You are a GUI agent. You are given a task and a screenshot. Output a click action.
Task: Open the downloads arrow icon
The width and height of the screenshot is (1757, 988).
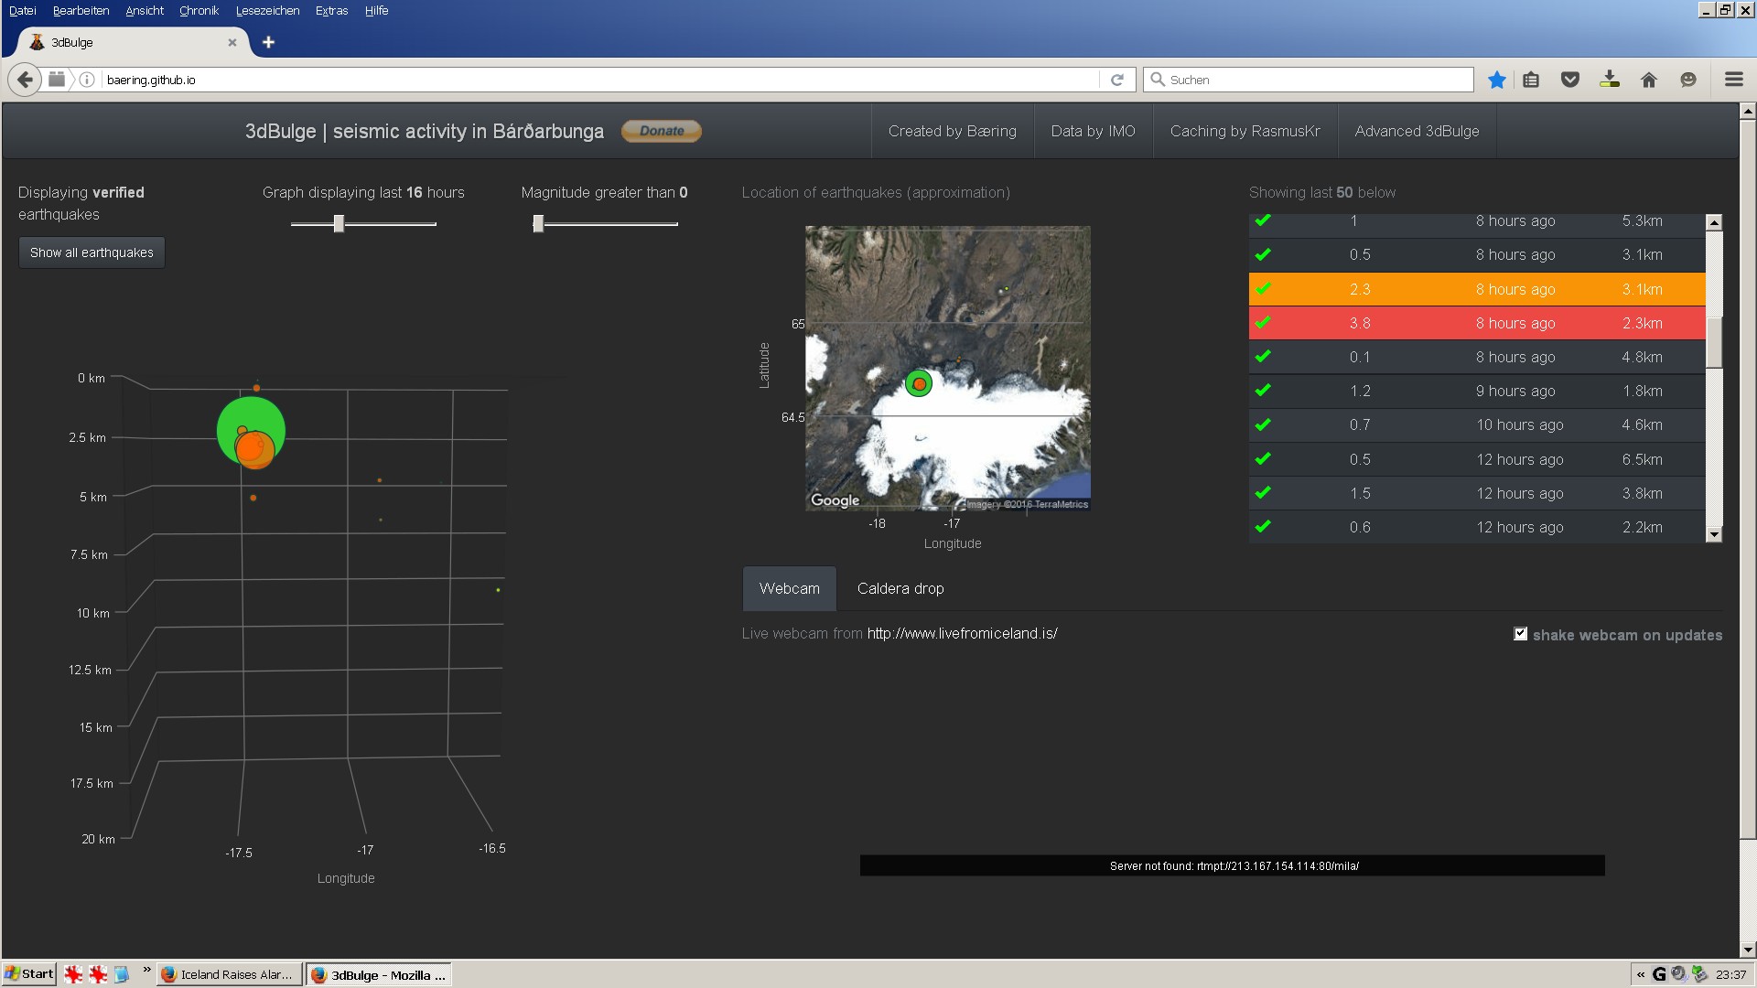pyautogui.click(x=1610, y=81)
